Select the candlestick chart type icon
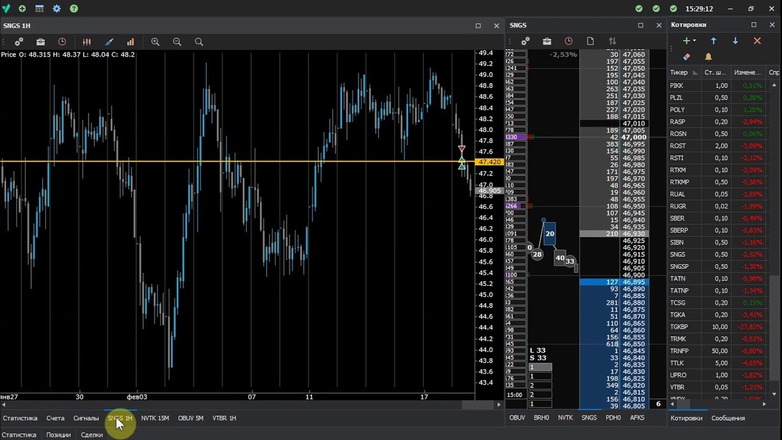 (x=87, y=42)
